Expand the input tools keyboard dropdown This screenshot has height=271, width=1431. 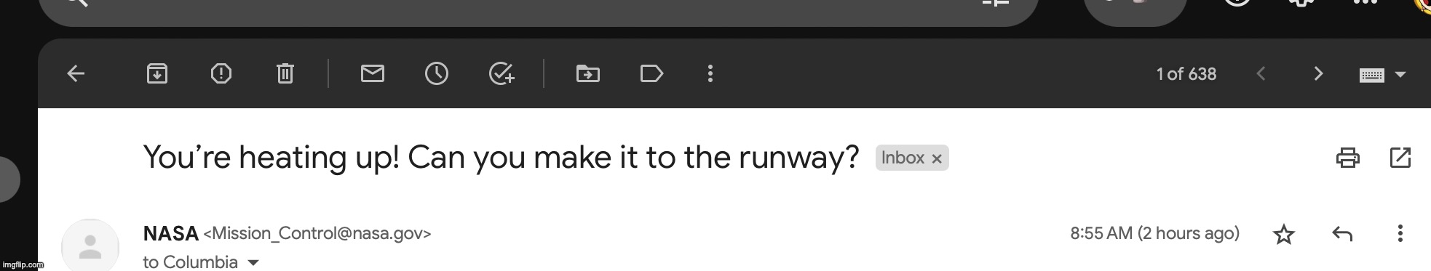[x=1400, y=74]
